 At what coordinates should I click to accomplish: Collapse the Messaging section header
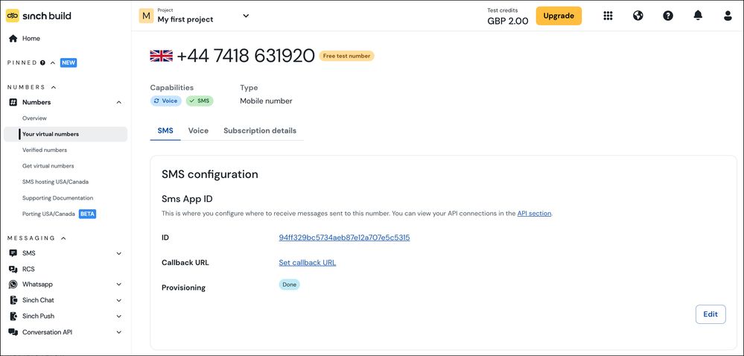click(x=63, y=238)
